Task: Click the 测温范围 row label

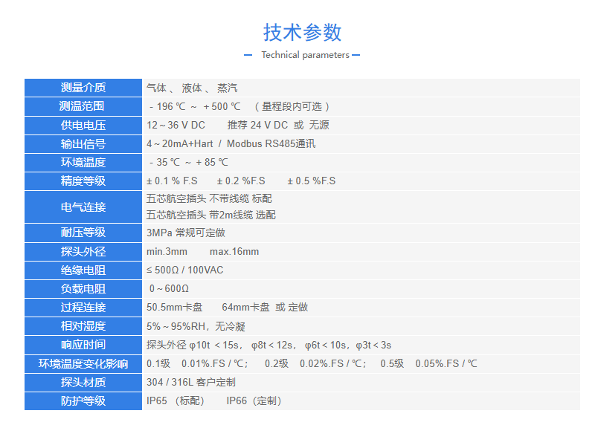Action: click(x=83, y=106)
